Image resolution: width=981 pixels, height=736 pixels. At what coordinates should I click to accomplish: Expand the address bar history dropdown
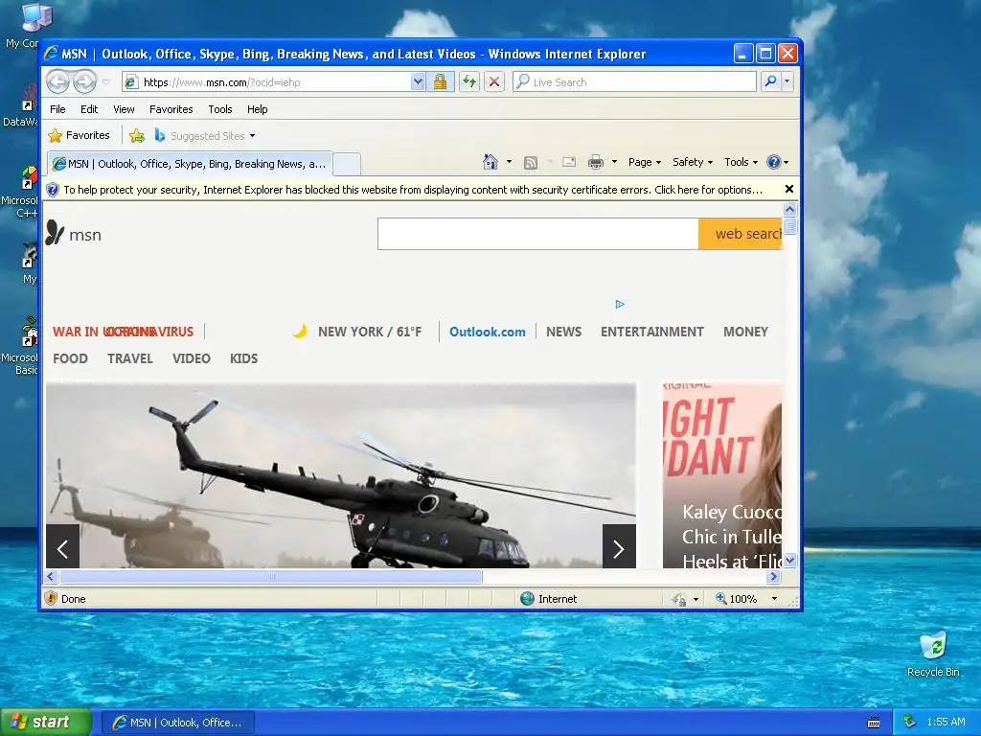point(418,82)
